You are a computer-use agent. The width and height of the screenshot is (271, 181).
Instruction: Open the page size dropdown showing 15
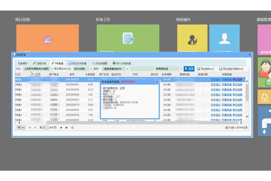pyautogui.click(x=21, y=128)
